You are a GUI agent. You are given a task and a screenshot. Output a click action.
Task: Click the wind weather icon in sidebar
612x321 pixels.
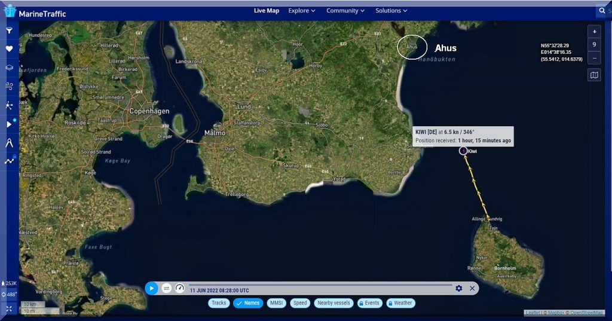pyautogui.click(x=9, y=86)
